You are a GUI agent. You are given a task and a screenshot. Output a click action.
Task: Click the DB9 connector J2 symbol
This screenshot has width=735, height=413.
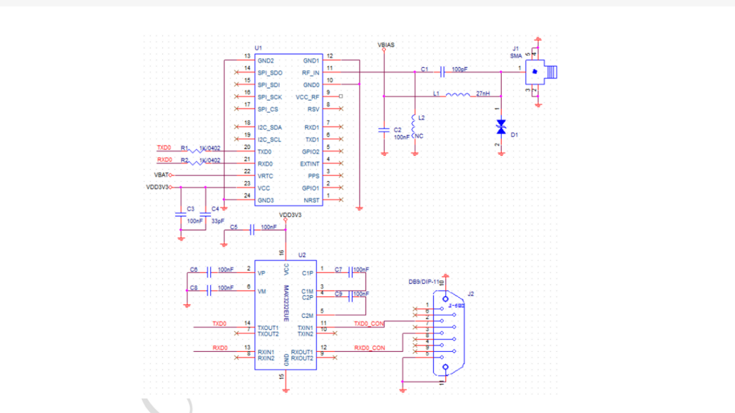(x=445, y=332)
